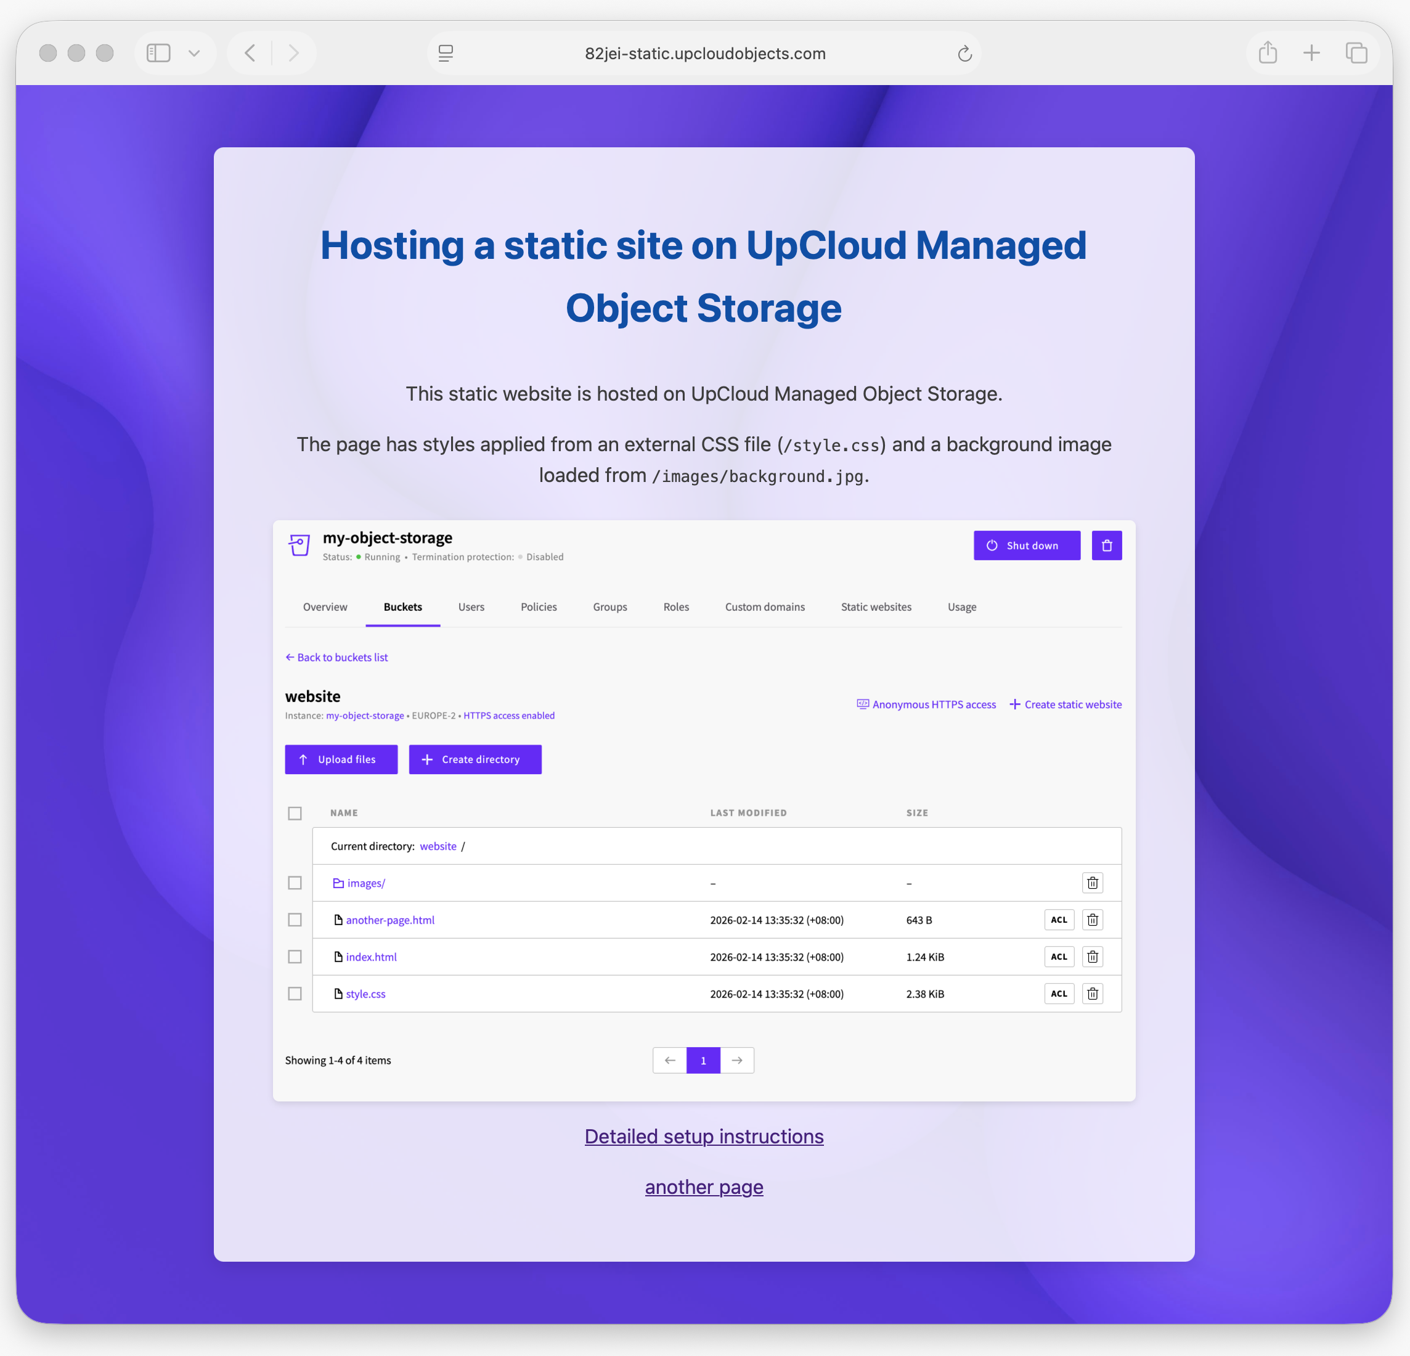Click the SIZE column header

click(x=917, y=813)
